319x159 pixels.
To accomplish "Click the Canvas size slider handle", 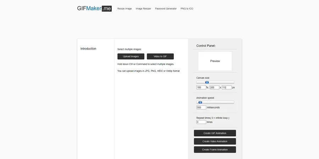I will [x=207, y=82].
